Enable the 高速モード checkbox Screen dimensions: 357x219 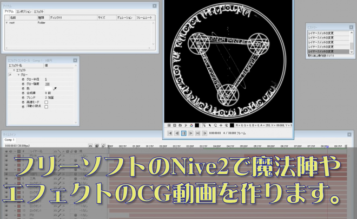coord(46,101)
